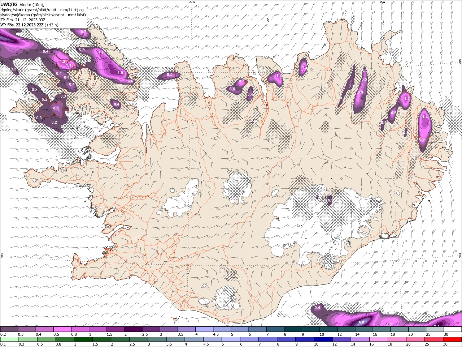Screen dimensions: 462x347
Task: Click the '0.1' label on the rain scale
Action: coord(3,344)
